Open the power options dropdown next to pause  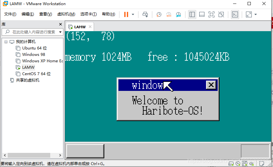[x=133, y=14]
